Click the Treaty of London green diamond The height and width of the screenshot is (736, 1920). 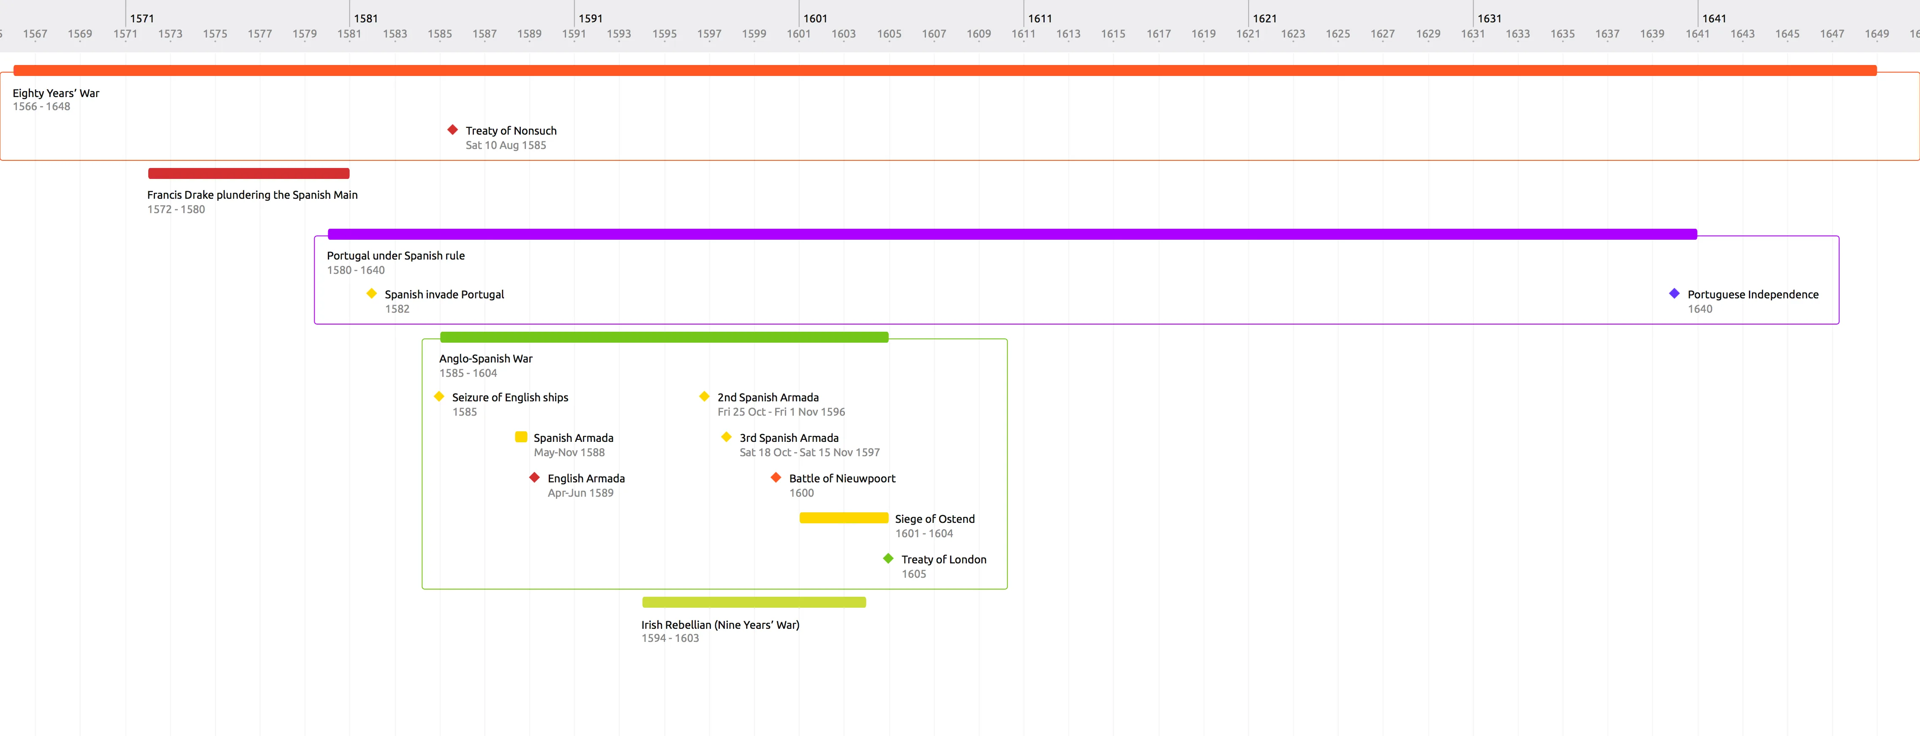[888, 559]
